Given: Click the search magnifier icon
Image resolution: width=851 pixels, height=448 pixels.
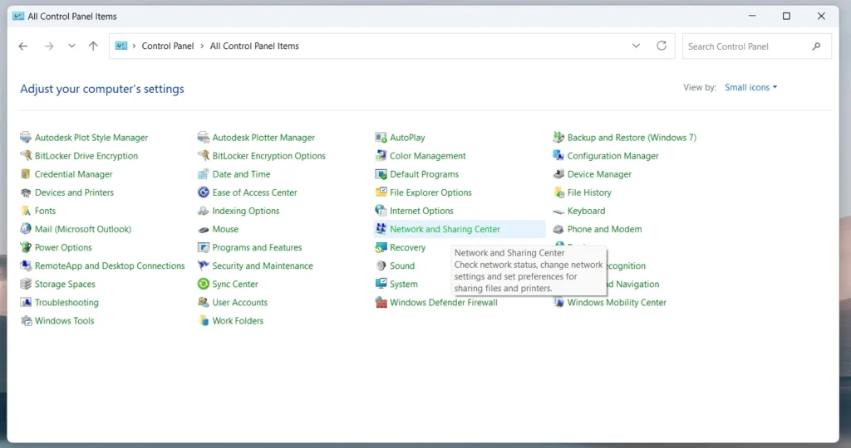Looking at the screenshot, I should coord(816,46).
